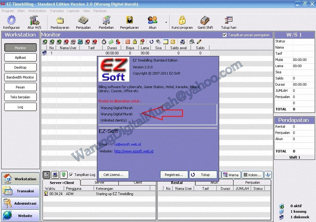316x222 pixels.
Task: Switch to the Penjualan tab beside Akun tab
Action: point(252,182)
